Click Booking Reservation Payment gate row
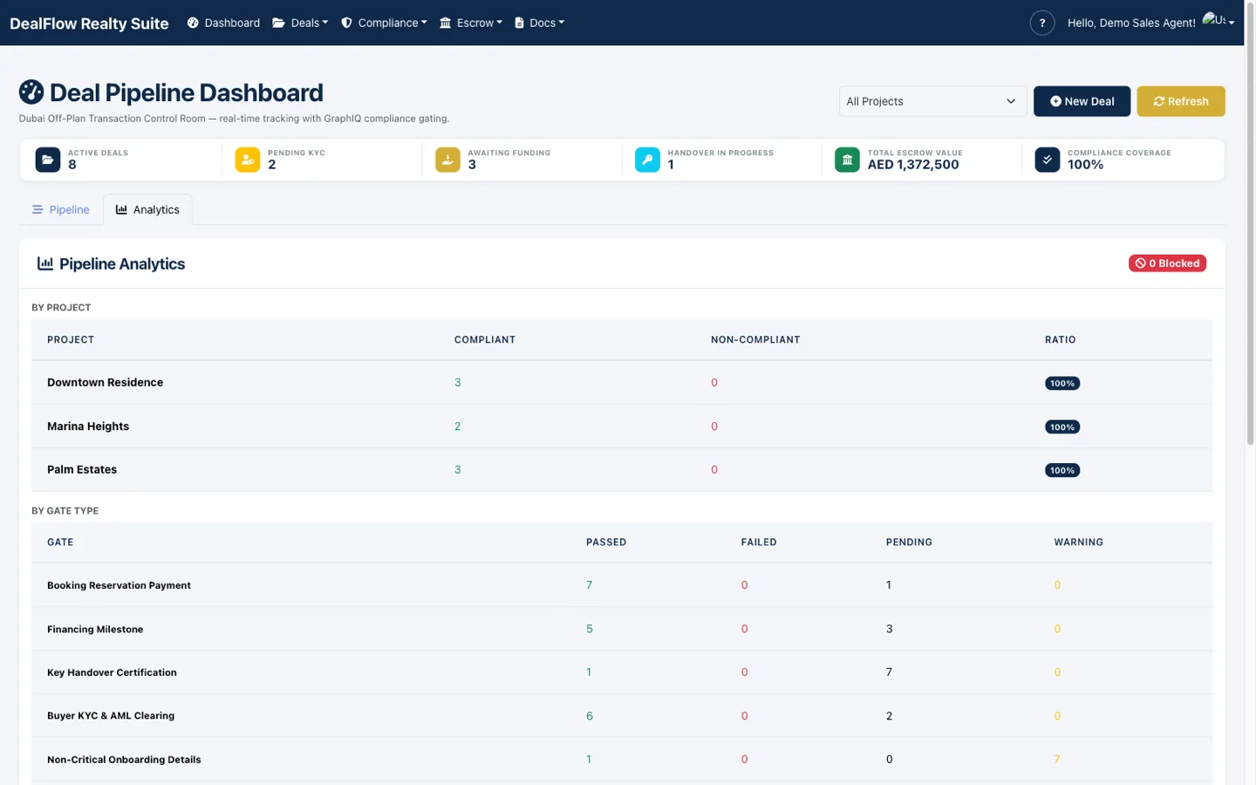Image resolution: width=1256 pixels, height=785 pixels. [x=622, y=584]
